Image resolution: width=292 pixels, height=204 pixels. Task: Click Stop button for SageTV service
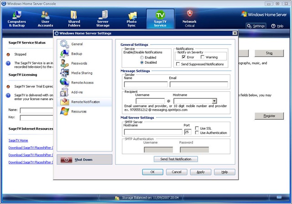coord(269,53)
